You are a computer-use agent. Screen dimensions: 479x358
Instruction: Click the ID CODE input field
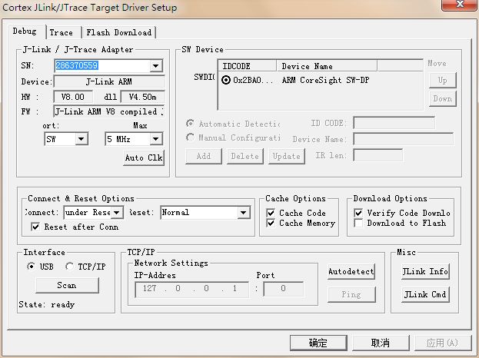point(394,123)
